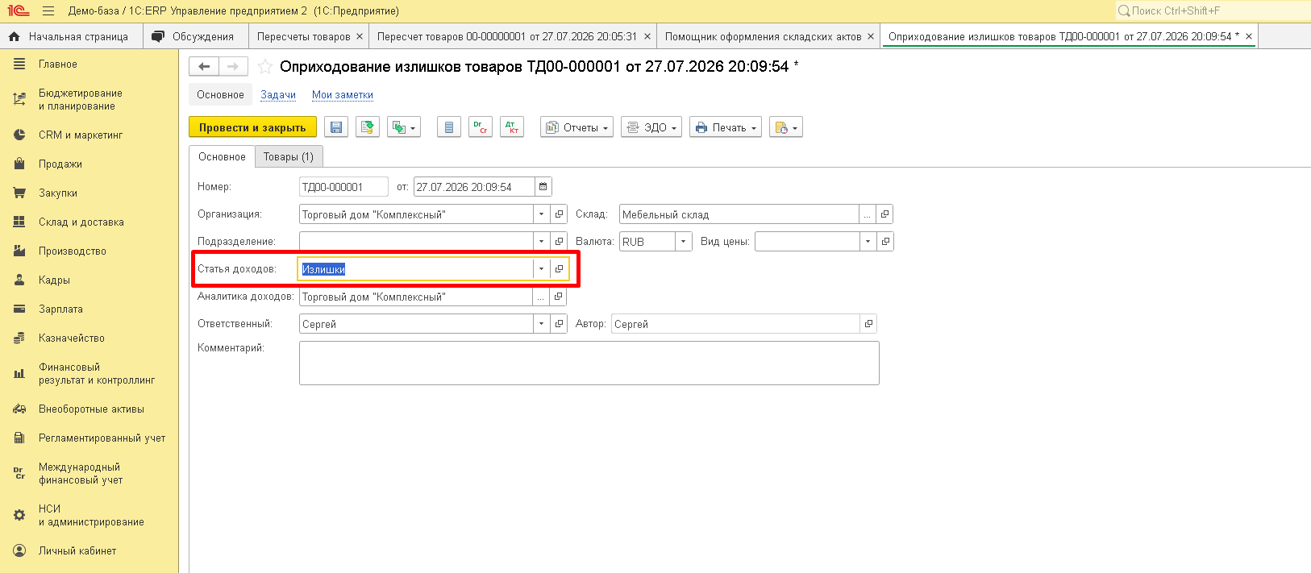The image size is (1311, 573).
Task: Open the Склад record via its open icon
Action: click(884, 214)
